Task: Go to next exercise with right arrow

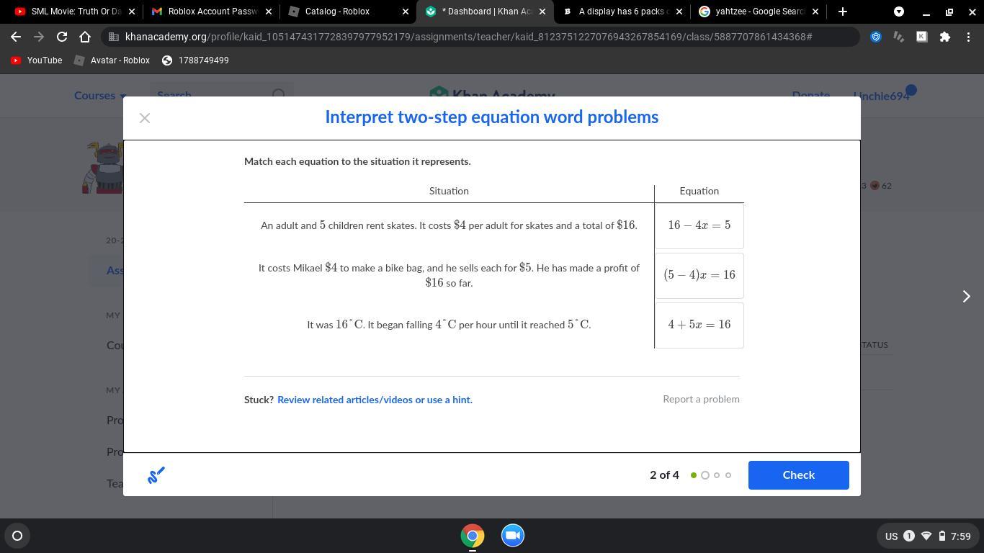Action: (x=967, y=297)
